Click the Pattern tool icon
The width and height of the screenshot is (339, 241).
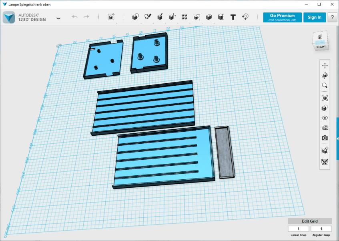click(184, 17)
